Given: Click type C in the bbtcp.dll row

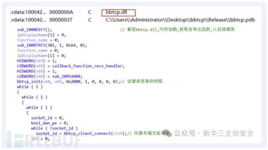Looking at the screenshot, I should tap(90, 12).
